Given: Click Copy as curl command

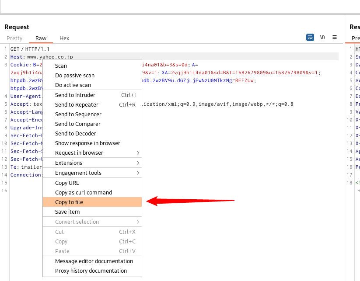Looking at the screenshot, I should (84, 192).
